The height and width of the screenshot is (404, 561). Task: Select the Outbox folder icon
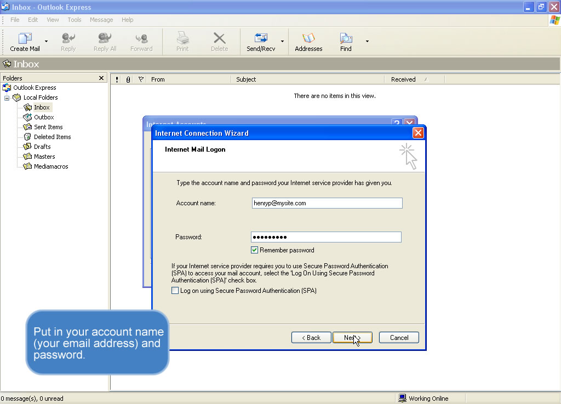(27, 117)
